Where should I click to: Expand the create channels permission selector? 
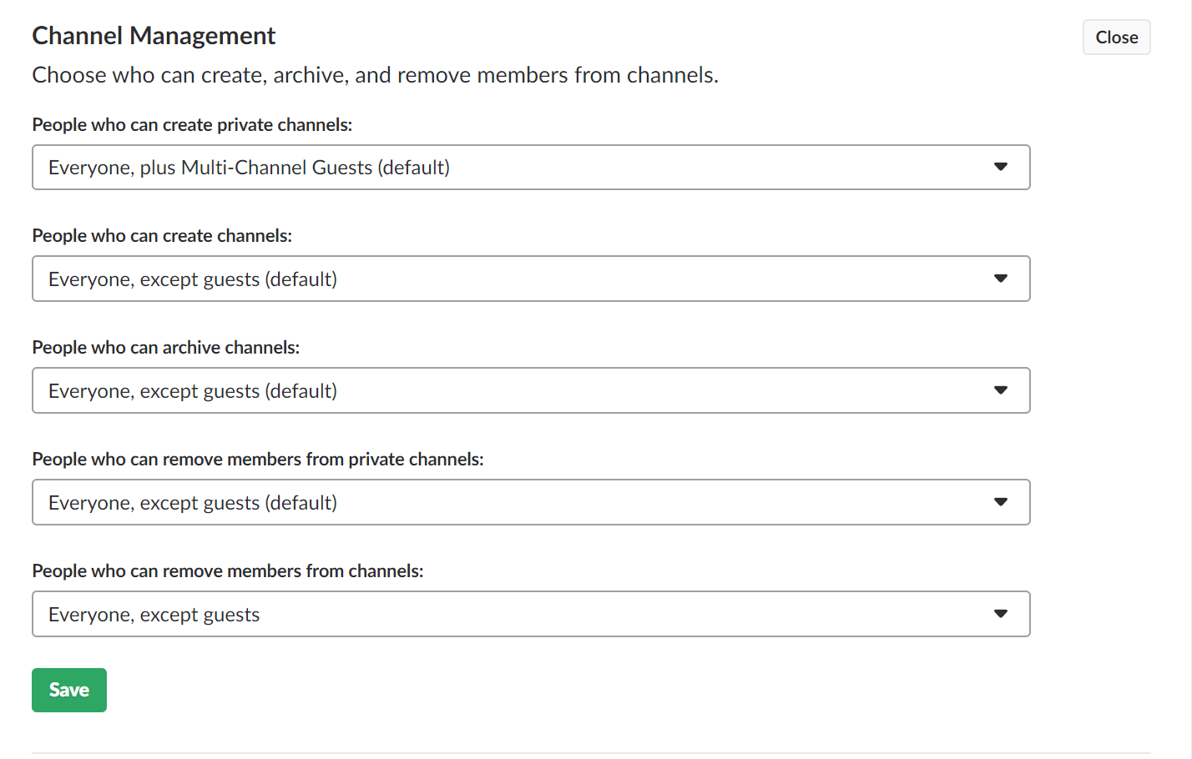531,279
